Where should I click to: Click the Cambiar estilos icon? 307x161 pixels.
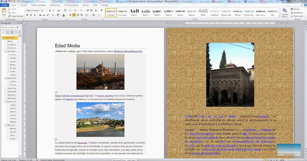[x=284, y=11]
